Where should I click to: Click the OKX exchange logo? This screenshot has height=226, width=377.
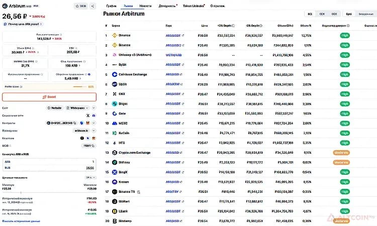pyautogui.click(x=115, y=94)
